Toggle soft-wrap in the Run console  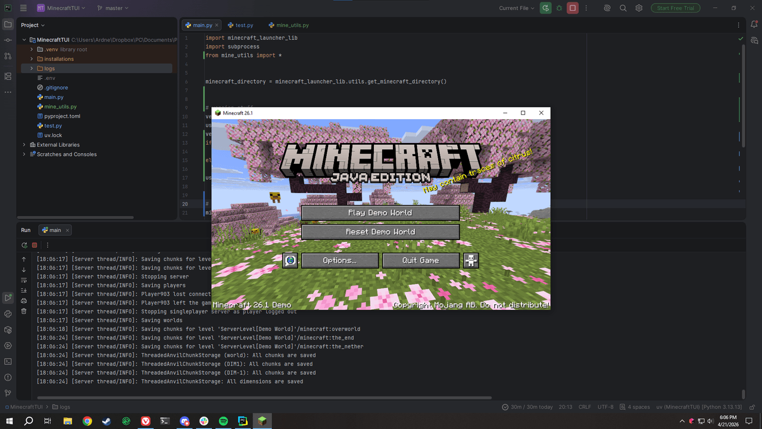pyautogui.click(x=24, y=280)
